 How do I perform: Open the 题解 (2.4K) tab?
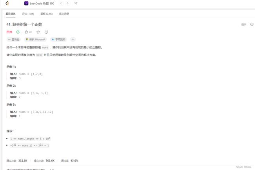(47, 14)
